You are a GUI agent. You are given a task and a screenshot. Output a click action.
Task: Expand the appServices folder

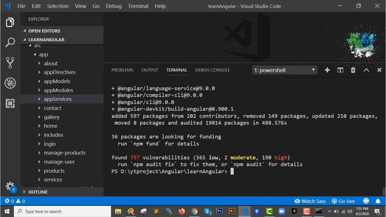62,99
